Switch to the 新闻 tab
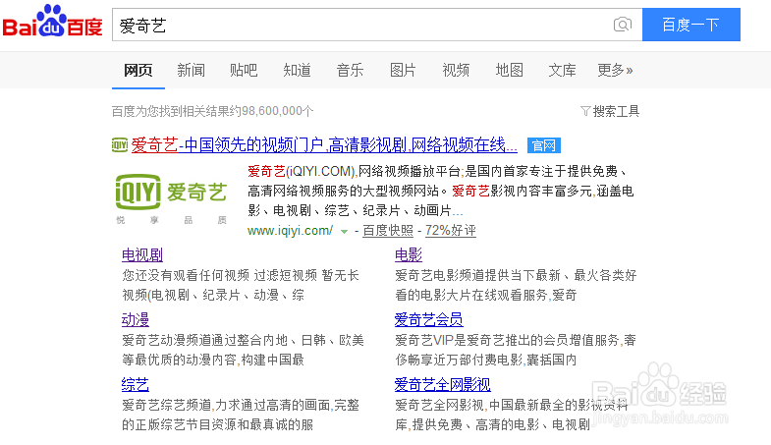This screenshot has width=771, height=445. [191, 71]
